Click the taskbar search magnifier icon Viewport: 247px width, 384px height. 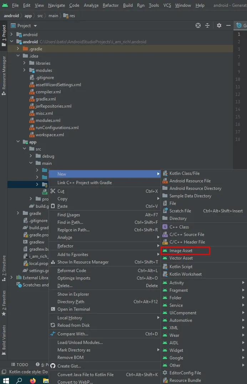[x=19, y=380]
